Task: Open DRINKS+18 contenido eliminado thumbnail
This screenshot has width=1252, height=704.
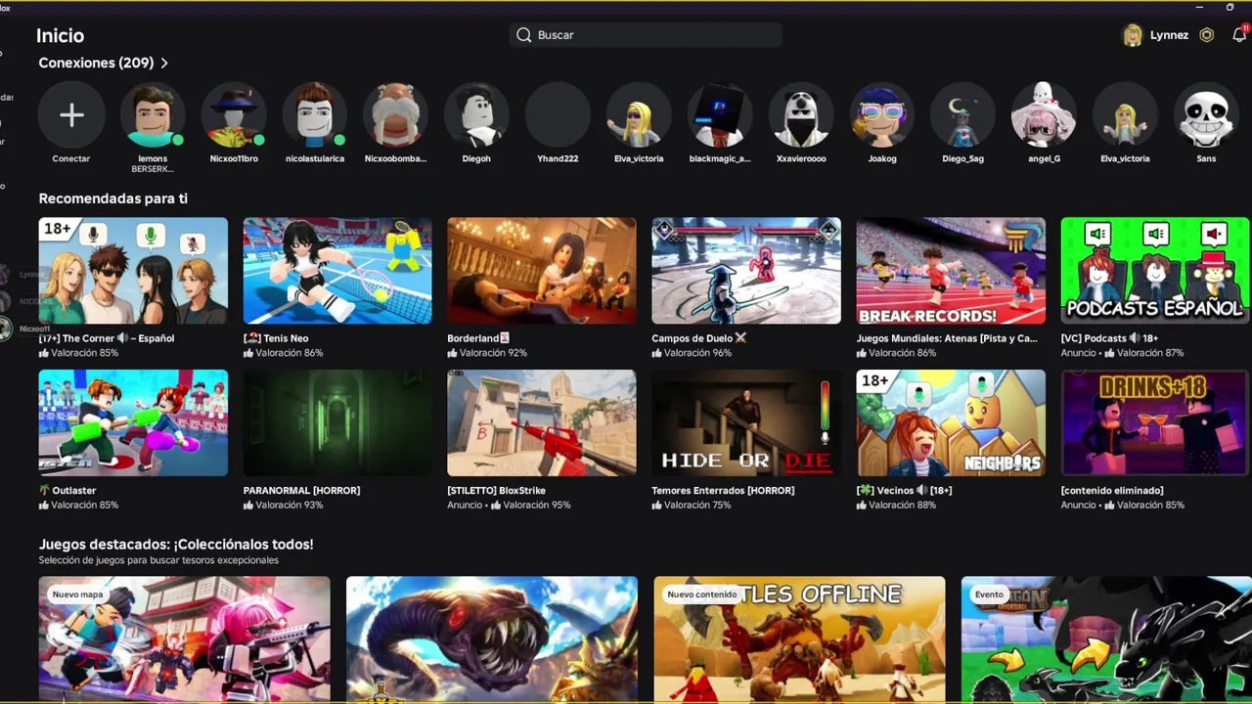Action: 1155,422
